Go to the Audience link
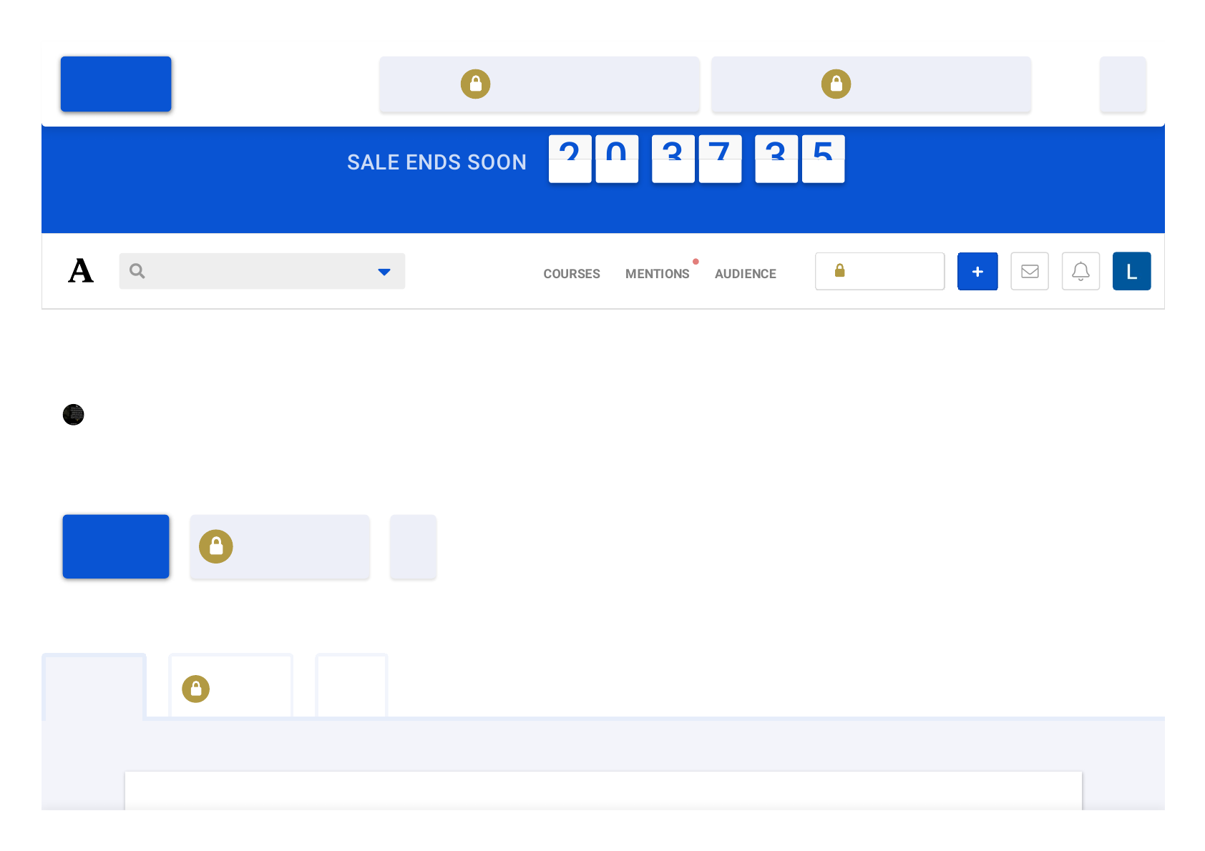This screenshot has width=1205, height=851. 745,274
